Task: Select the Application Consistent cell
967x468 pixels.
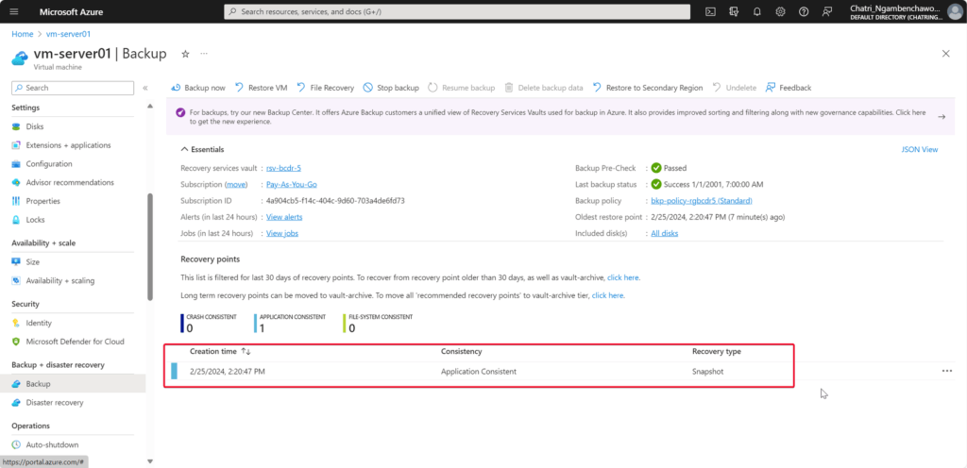Action: [479, 372]
